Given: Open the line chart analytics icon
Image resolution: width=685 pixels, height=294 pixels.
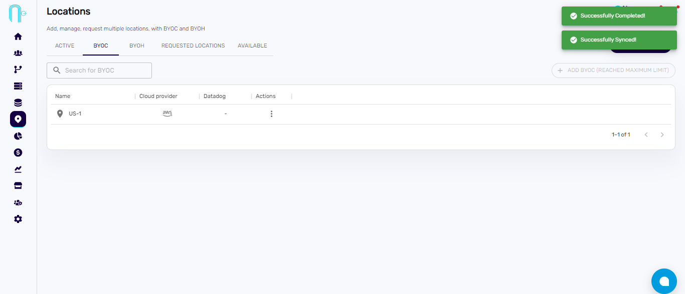Looking at the screenshot, I should tap(18, 169).
